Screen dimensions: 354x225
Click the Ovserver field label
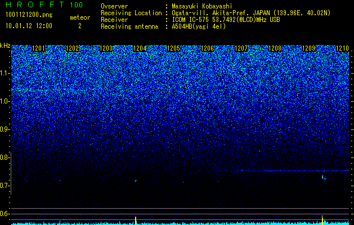114,6
